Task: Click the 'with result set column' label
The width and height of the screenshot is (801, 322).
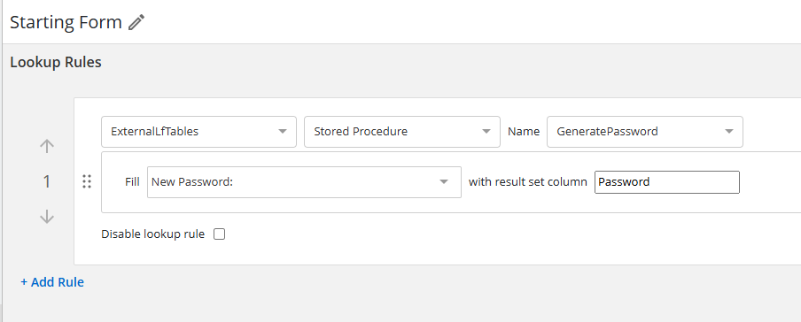Action: [x=528, y=181]
